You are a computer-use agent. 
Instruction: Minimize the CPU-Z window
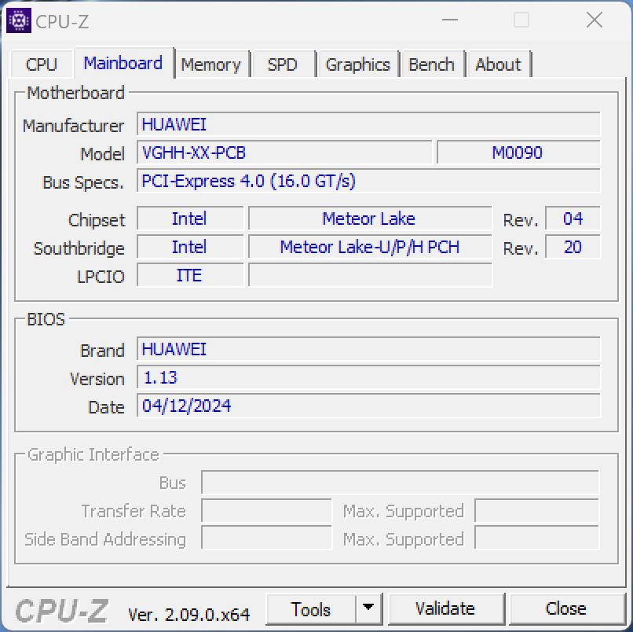click(450, 20)
